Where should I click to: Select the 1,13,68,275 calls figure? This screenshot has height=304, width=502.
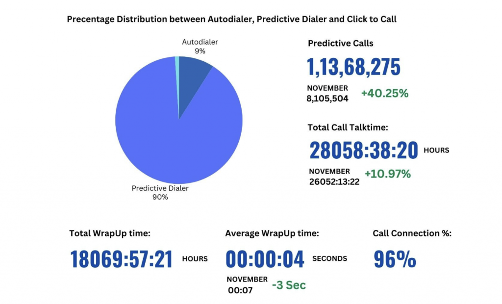[353, 66]
